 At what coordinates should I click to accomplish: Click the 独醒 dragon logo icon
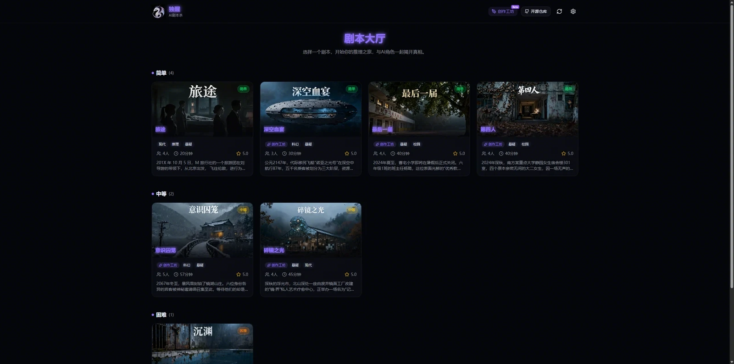coord(158,11)
